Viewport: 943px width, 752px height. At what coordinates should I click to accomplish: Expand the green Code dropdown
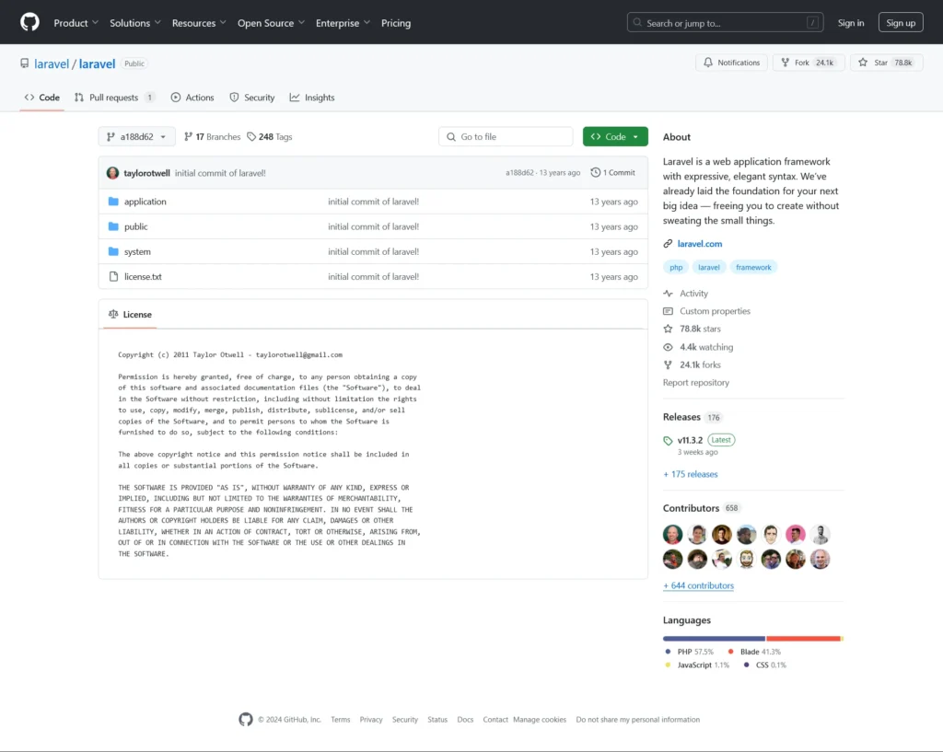[x=615, y=136]
